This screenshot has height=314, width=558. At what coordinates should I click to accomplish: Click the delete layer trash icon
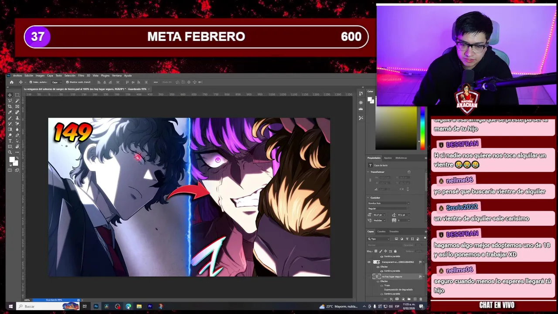(x=421, y=299)
